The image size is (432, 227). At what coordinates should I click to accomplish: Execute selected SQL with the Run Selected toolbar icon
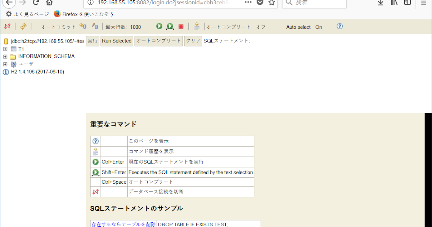click(170, 26)
